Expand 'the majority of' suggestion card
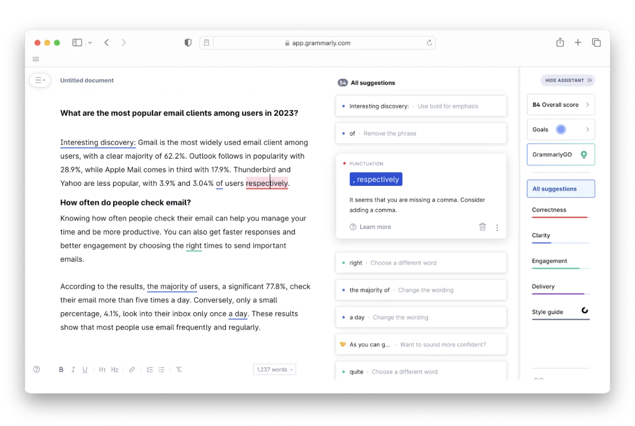This screenshot has width=635, height=426. (421, 290)
